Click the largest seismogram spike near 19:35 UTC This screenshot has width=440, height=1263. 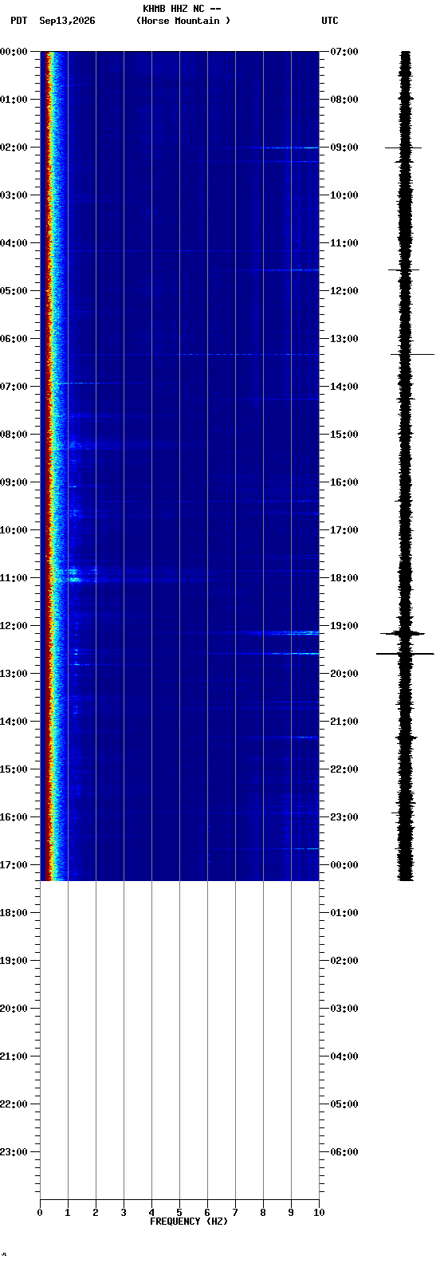[406, 654]
